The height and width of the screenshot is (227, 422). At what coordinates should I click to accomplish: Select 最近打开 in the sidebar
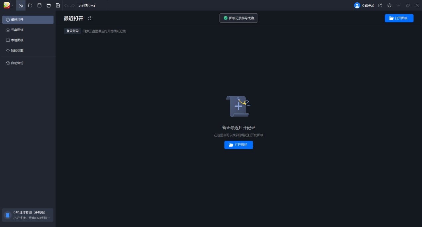pyautogui.click(x=28, y=20)
